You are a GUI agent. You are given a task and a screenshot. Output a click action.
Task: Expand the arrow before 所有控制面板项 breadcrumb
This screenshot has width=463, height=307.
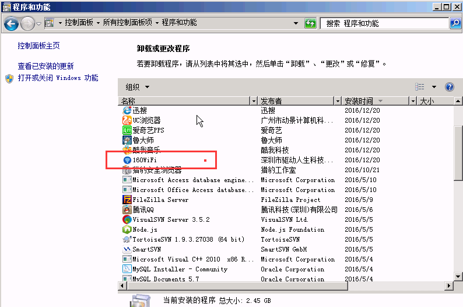pos(98,23)
